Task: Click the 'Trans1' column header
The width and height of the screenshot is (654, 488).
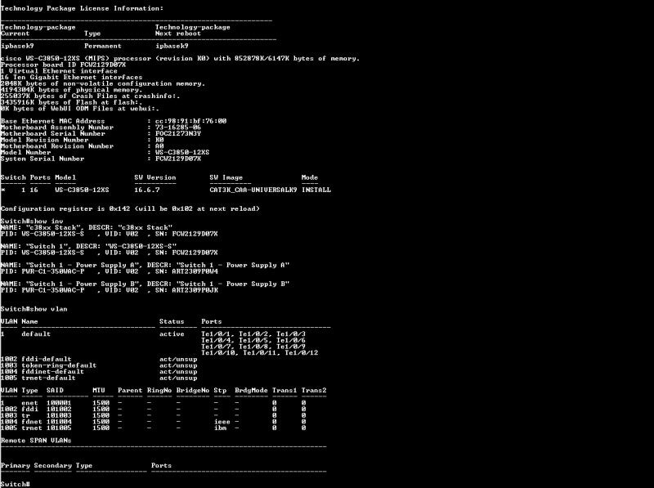Action: [284, 390]
